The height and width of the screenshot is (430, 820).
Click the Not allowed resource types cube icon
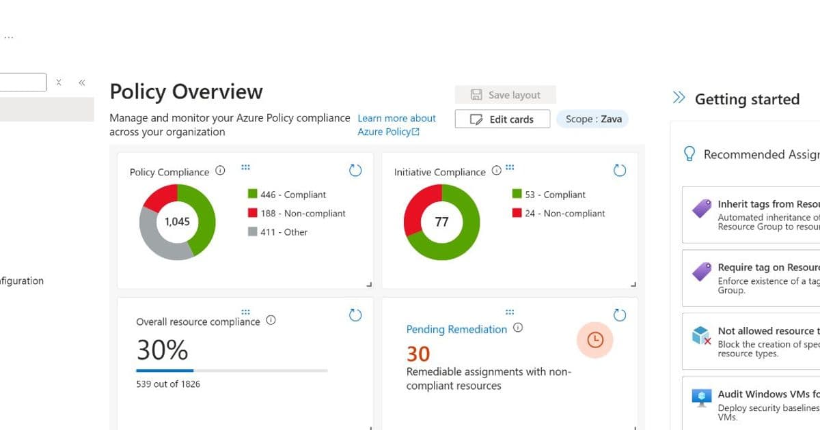700,335
